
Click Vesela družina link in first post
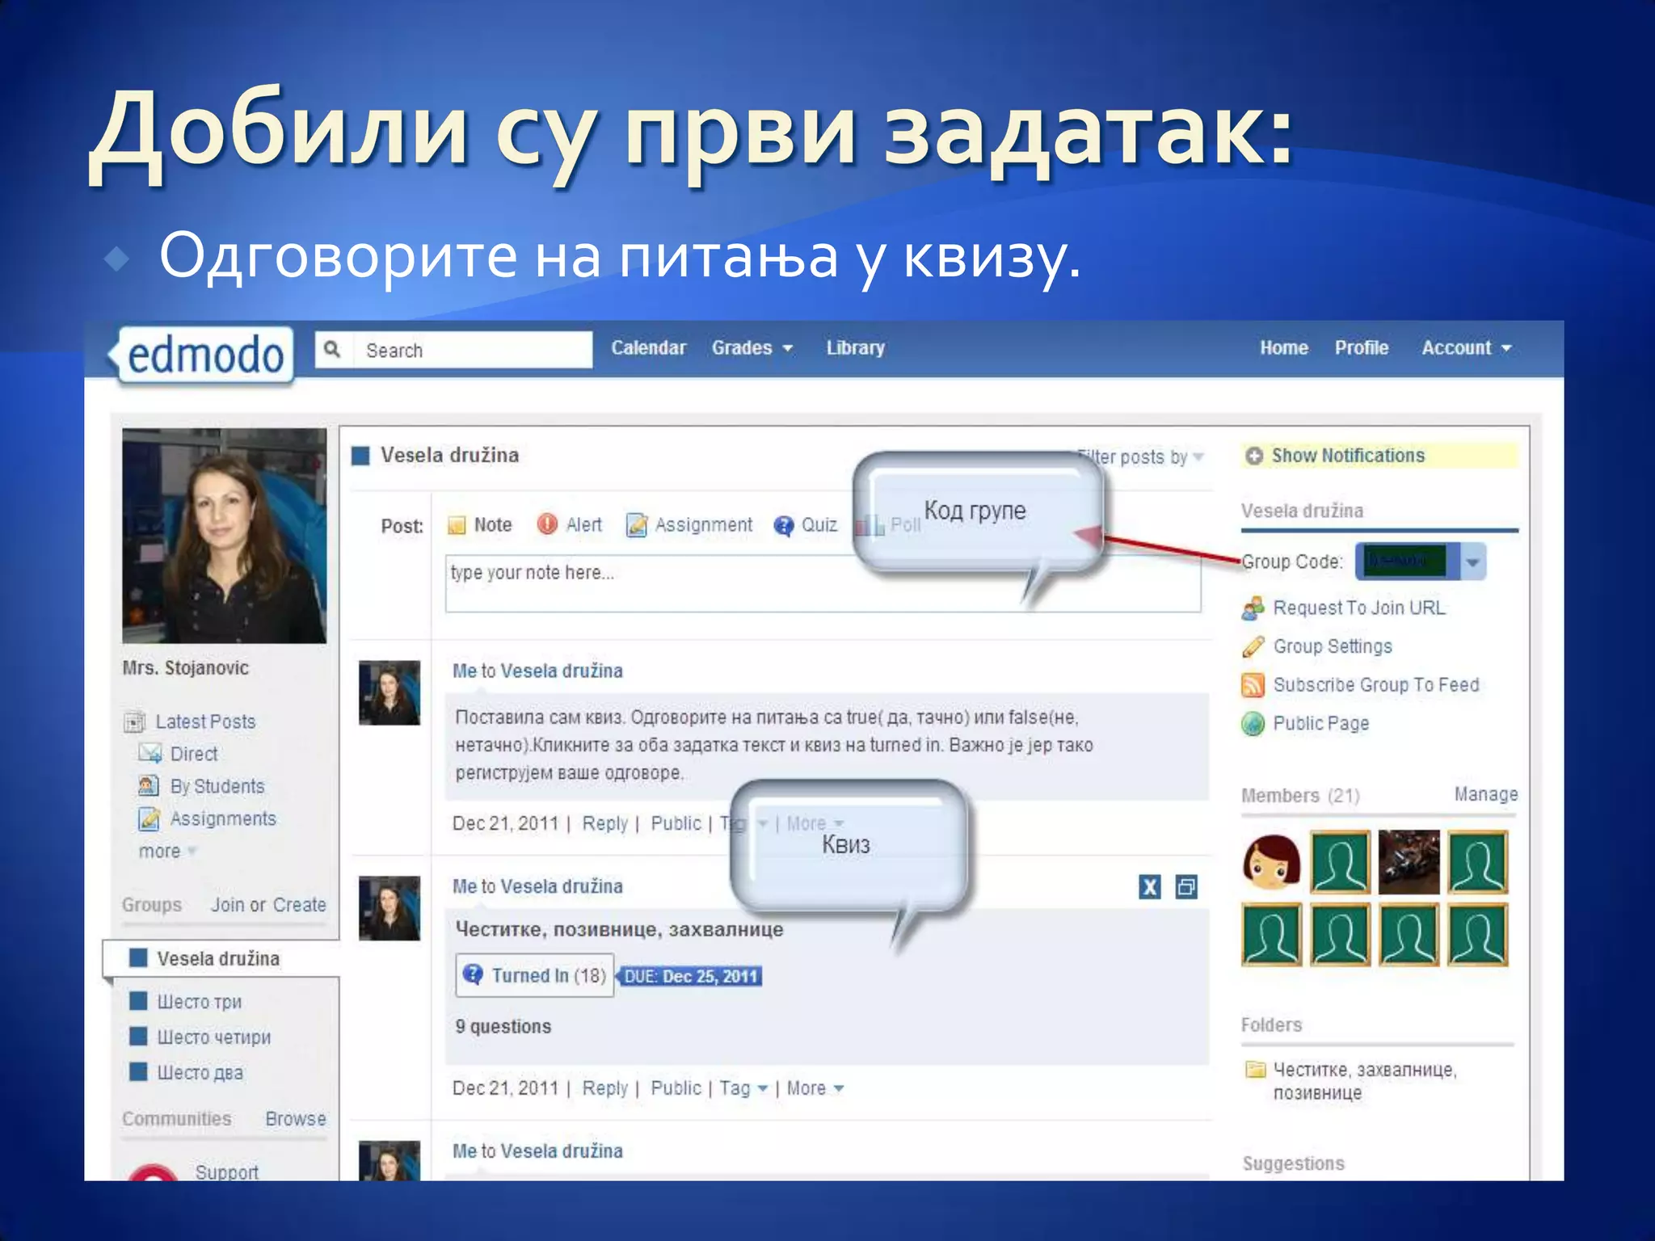click(562, 671)
